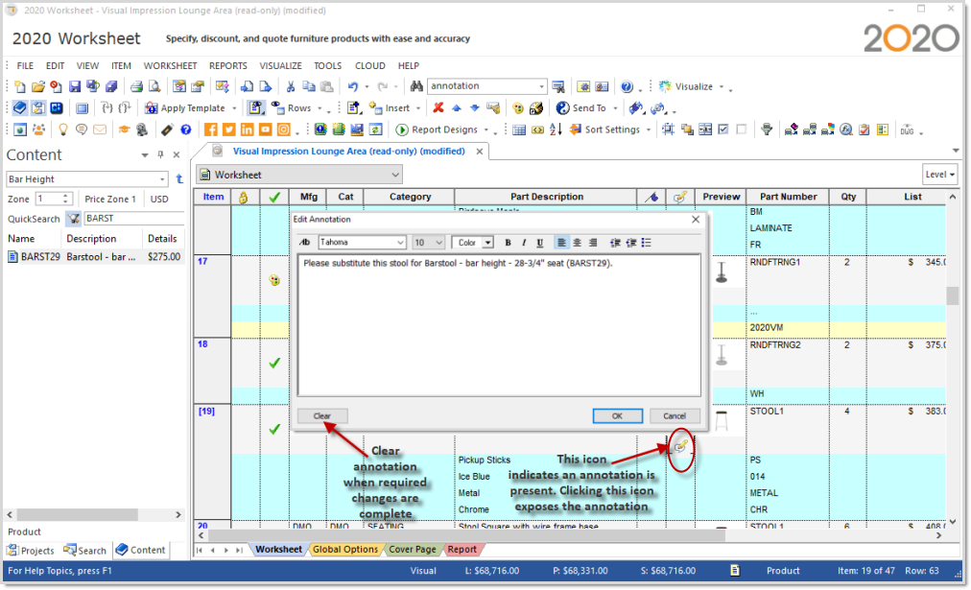Screen dimensions: 971x590
Task: Click the New worksheet icon
Action: [x=20, y=86]
